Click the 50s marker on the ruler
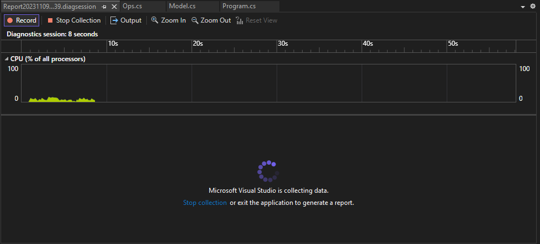 [x=453, y=44]
